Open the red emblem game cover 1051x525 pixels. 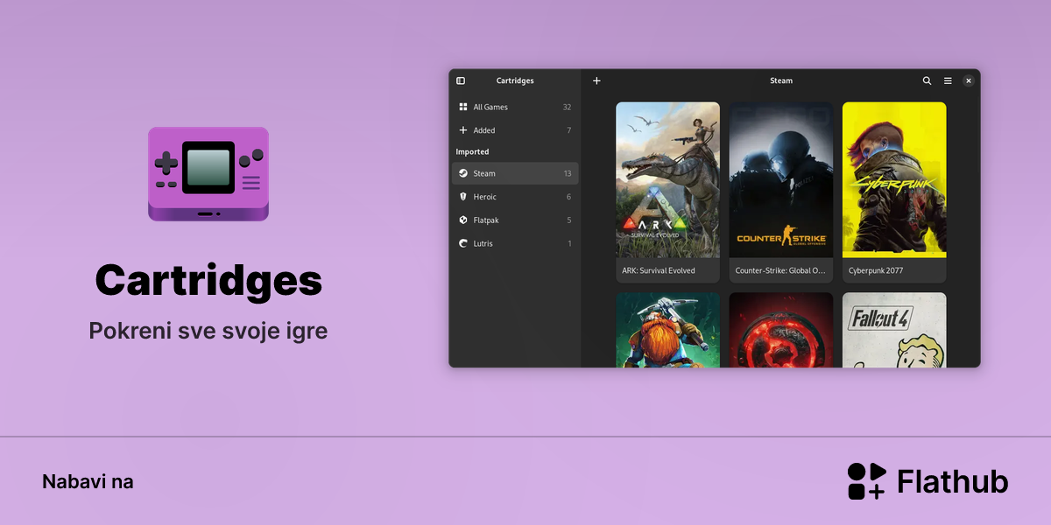pos(781,330)
